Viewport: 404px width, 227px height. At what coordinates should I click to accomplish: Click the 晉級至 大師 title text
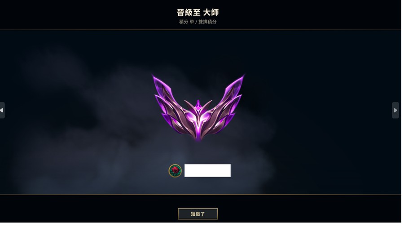pyautogui.click(x=198, y=12)
